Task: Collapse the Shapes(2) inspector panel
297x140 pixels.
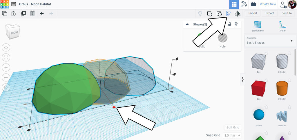Action: click(187, 24)
